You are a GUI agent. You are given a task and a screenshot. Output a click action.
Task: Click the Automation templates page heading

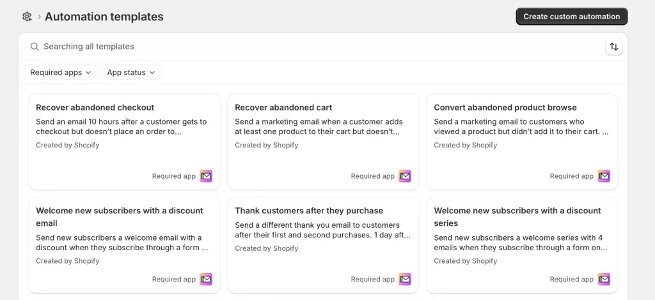tap(104, 17)
